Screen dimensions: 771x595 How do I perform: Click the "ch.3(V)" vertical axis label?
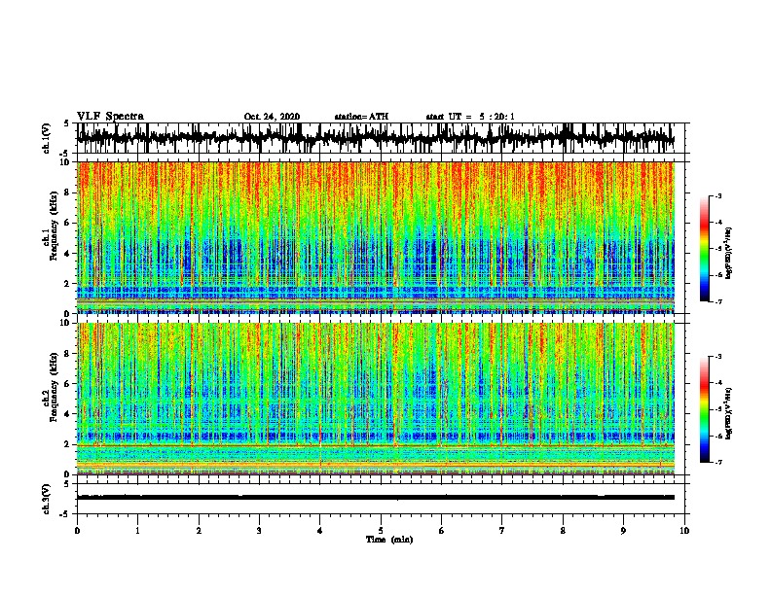(x=47, y=499)
